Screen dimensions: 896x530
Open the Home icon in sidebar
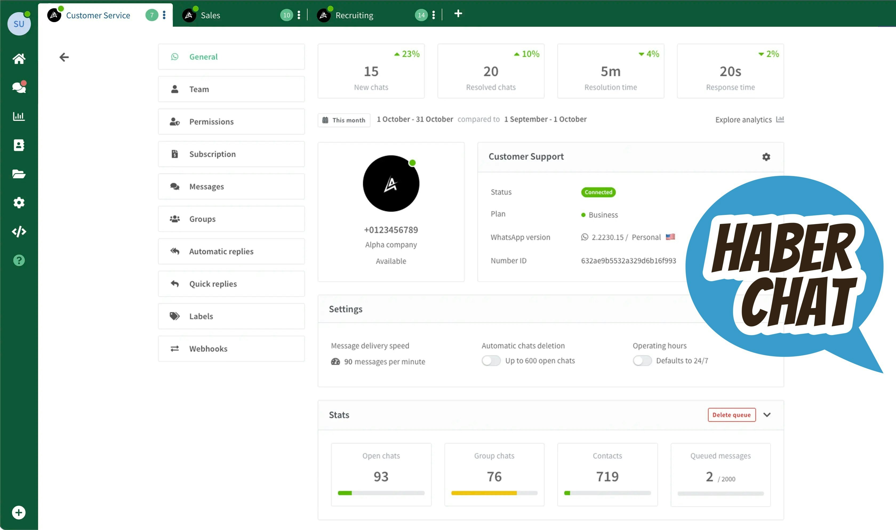tap(19, 59)
